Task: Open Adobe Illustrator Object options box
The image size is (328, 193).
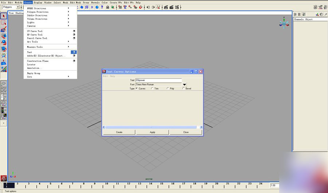Action: (x=74, y=56)
